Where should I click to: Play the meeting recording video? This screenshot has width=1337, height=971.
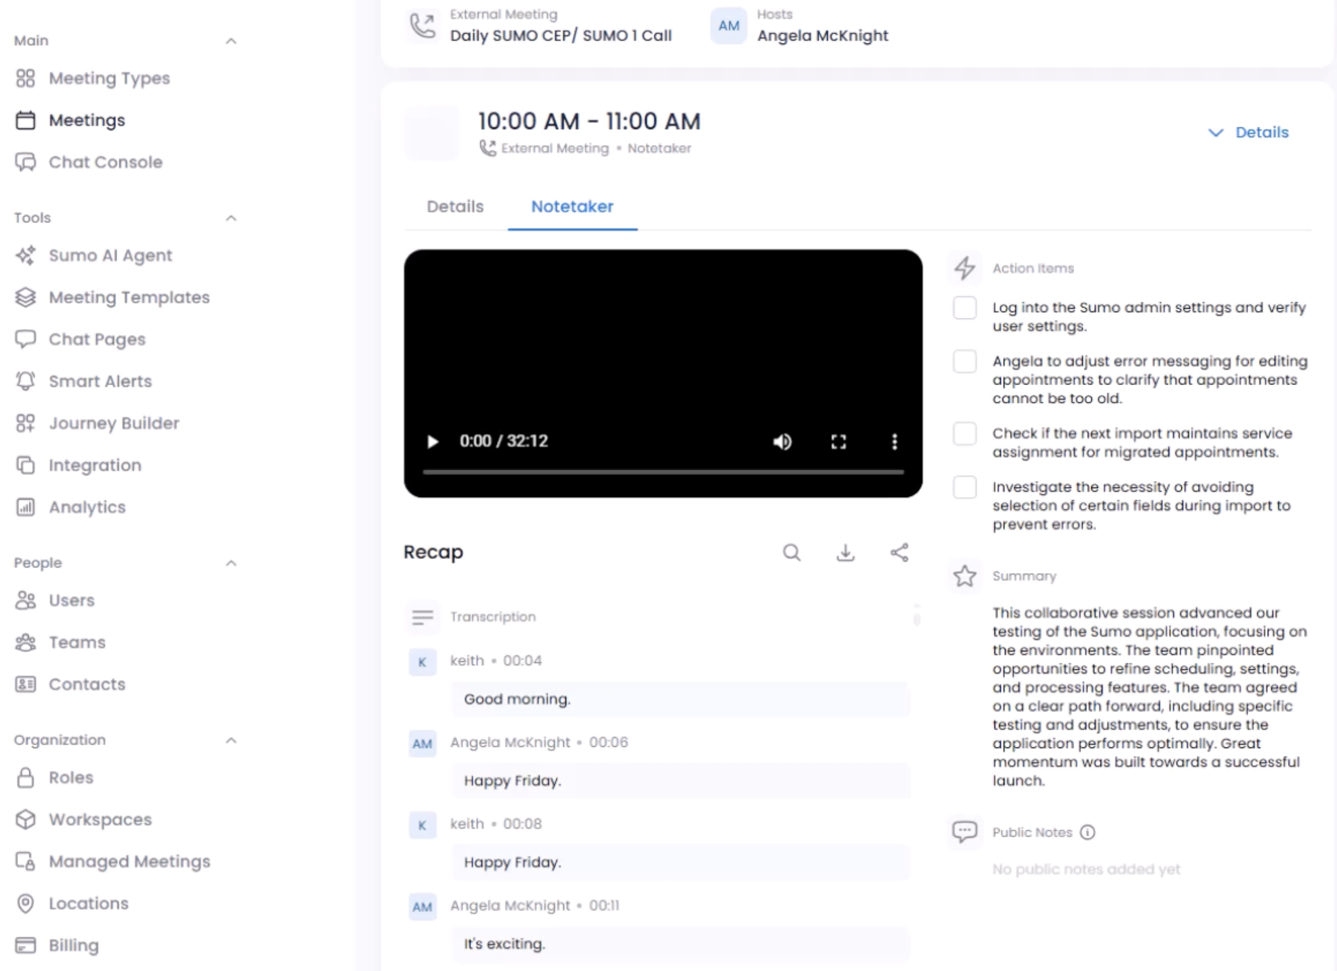(433, 441)
